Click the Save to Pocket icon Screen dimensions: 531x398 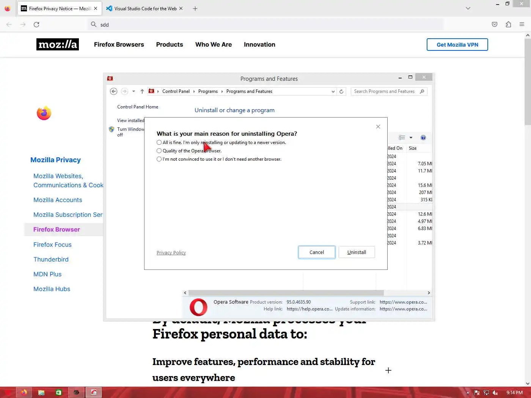pyautogui.click(x=495, y=24)
